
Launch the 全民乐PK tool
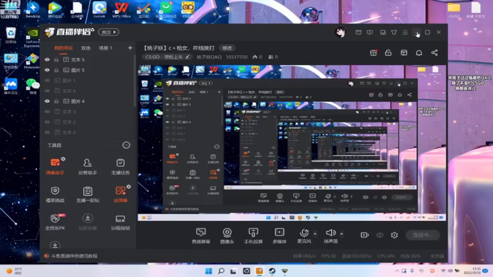click(55, 222)
